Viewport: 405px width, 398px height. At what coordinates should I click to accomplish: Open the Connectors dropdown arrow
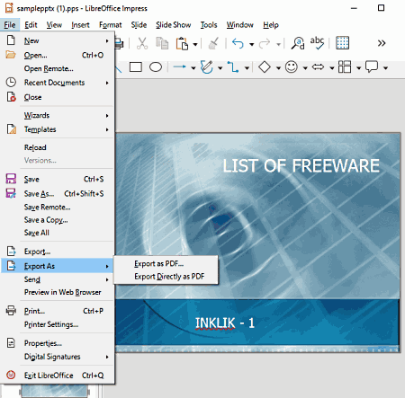click(x=247, y=68)
